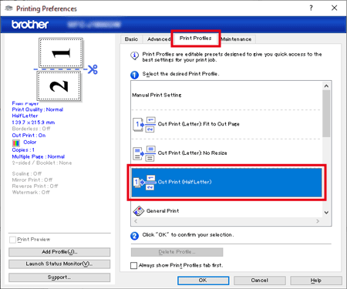Click Scaling : Off summary text
This screenshot has width=347, height=289.
point(27,173)
